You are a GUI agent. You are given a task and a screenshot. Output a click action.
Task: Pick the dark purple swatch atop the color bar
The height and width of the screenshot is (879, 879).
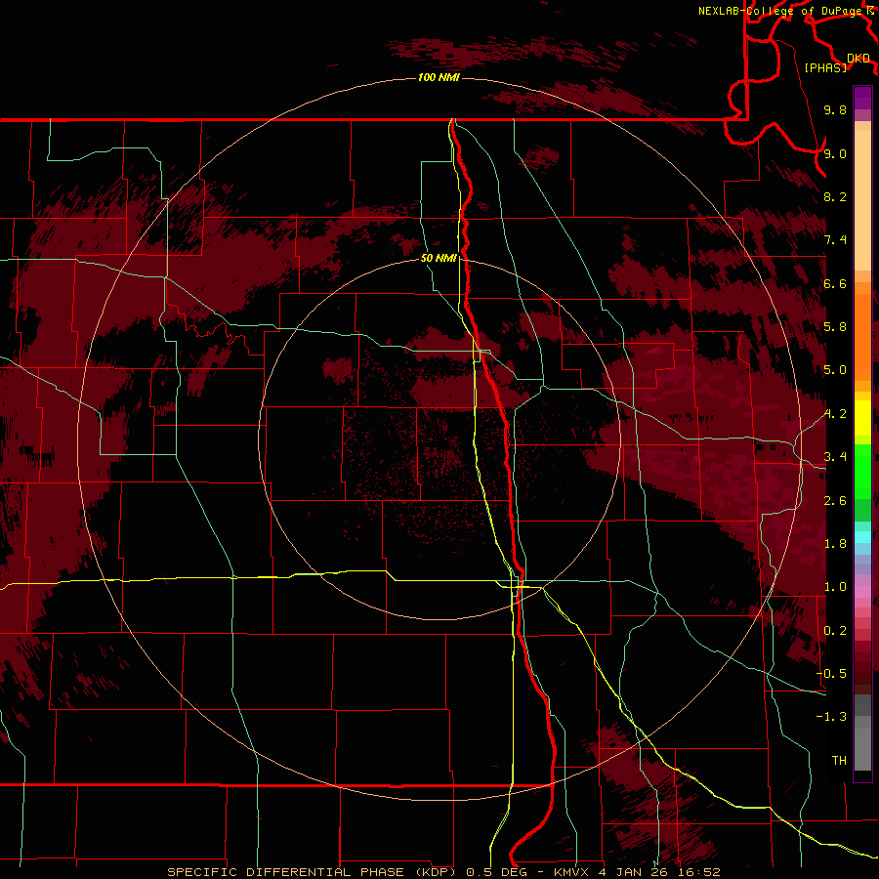(862, 98)
